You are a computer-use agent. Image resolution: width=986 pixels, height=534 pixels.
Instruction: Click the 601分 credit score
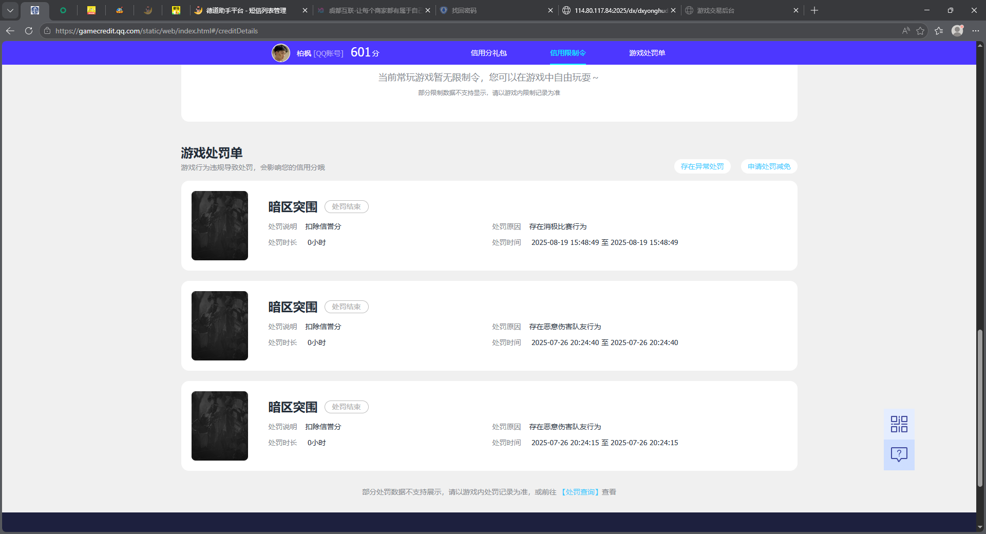365,52
